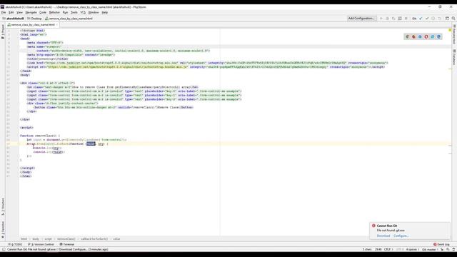
Task: Open the Refactor menu
Action: click(x=54, y=13)
